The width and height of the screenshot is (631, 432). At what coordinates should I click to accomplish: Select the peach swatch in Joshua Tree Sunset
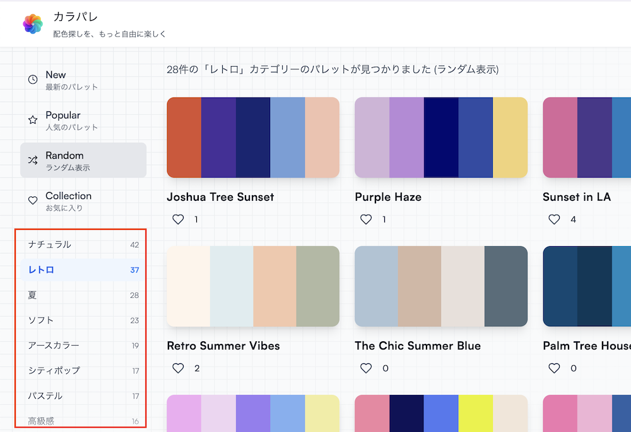click(322, 137)
